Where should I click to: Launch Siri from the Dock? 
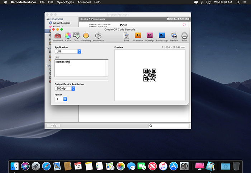pyautogui.click(x=25, y=166)
